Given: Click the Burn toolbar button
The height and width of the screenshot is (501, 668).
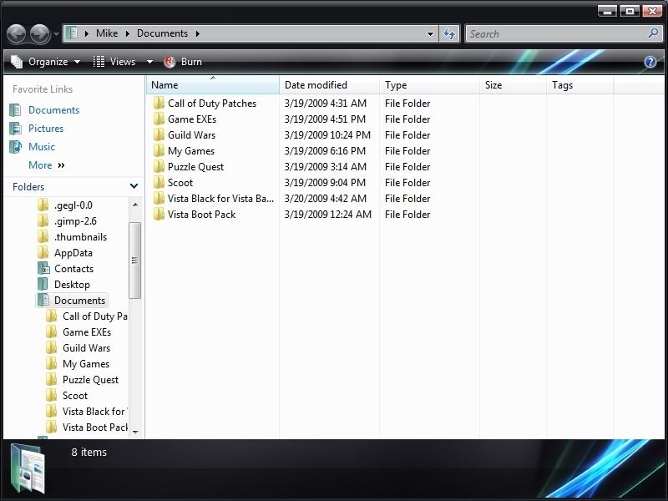Looking at the screenshot, I should tap(183, 62).
